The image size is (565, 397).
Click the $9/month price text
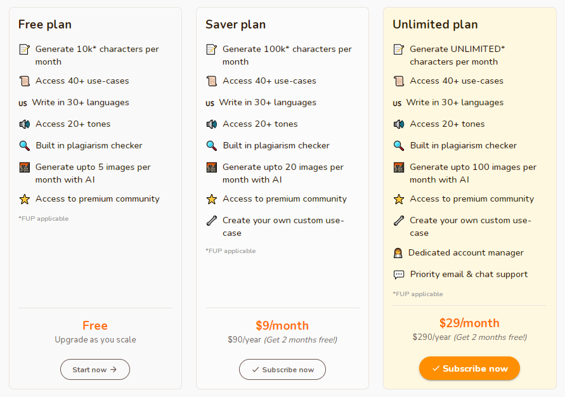(282, 326)
